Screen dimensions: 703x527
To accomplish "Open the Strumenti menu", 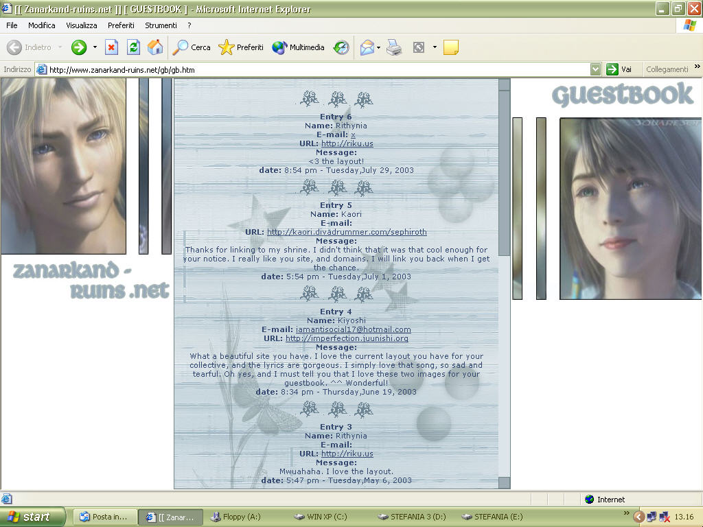I will (x=161, y=25).
